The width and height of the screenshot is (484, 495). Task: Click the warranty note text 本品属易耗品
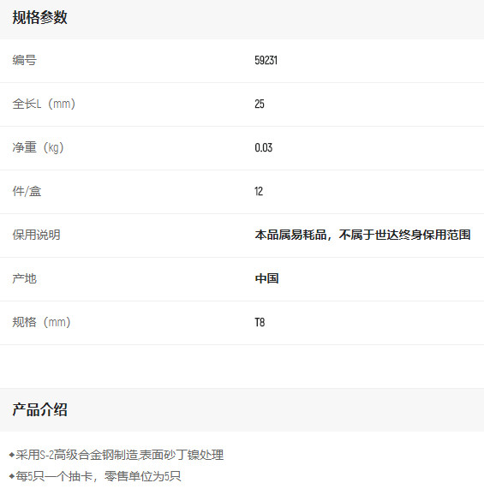290,235
